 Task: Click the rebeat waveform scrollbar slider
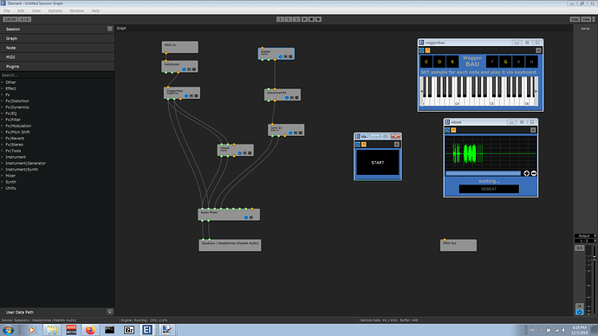pos(484,173)
